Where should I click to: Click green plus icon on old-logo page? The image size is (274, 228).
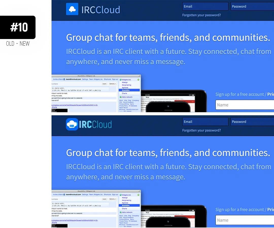138,80
